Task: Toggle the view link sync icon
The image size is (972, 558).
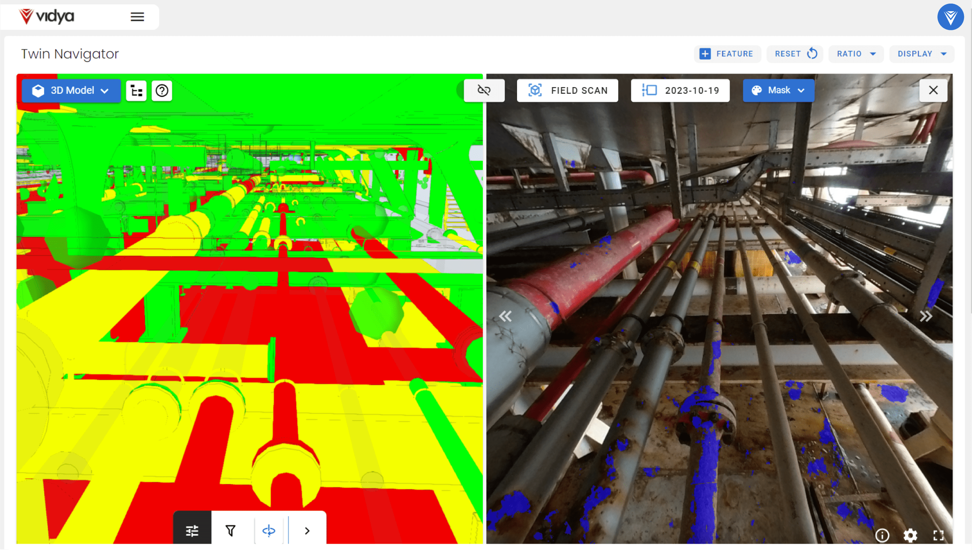Action: [484, 90]
